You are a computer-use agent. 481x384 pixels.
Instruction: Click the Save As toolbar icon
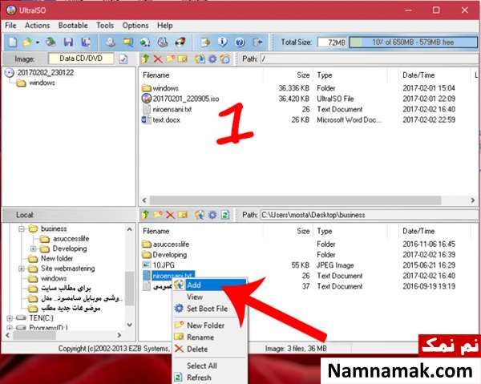pyautogui.click(x=86, y=42)
